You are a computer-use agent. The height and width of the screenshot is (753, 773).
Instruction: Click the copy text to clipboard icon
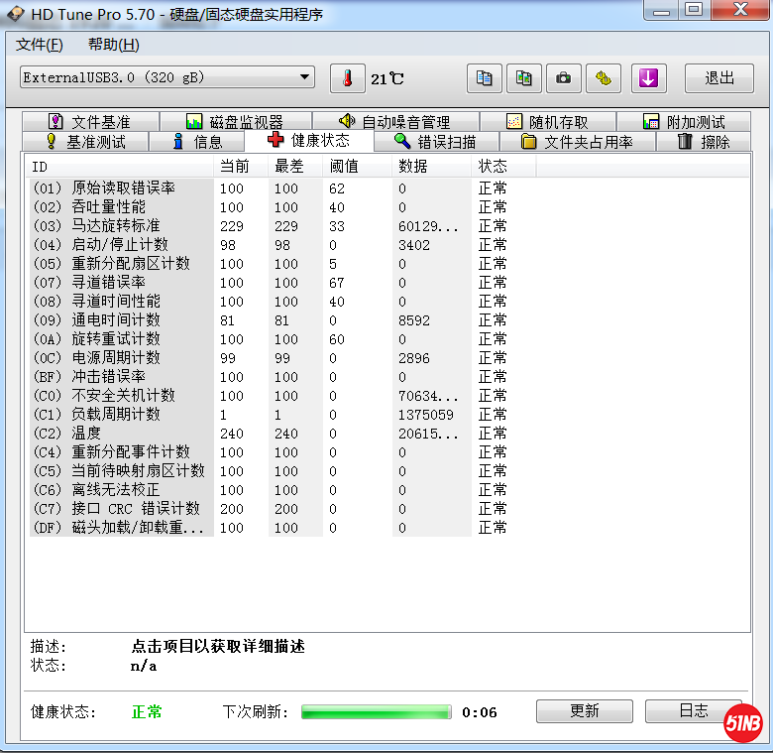(x=485, y=78)
